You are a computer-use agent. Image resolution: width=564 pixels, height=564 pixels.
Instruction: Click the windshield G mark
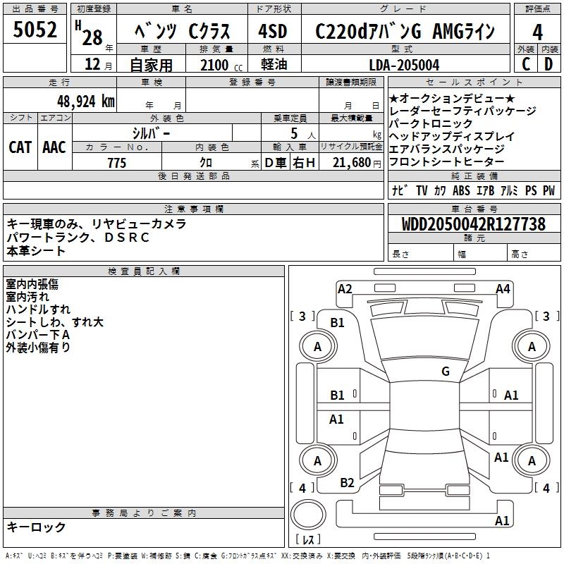[446, 371]
